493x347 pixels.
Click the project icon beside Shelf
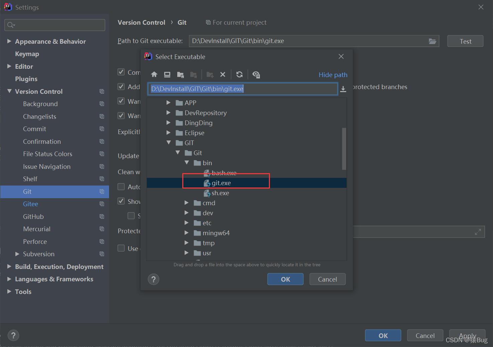[x=102, y=179]
